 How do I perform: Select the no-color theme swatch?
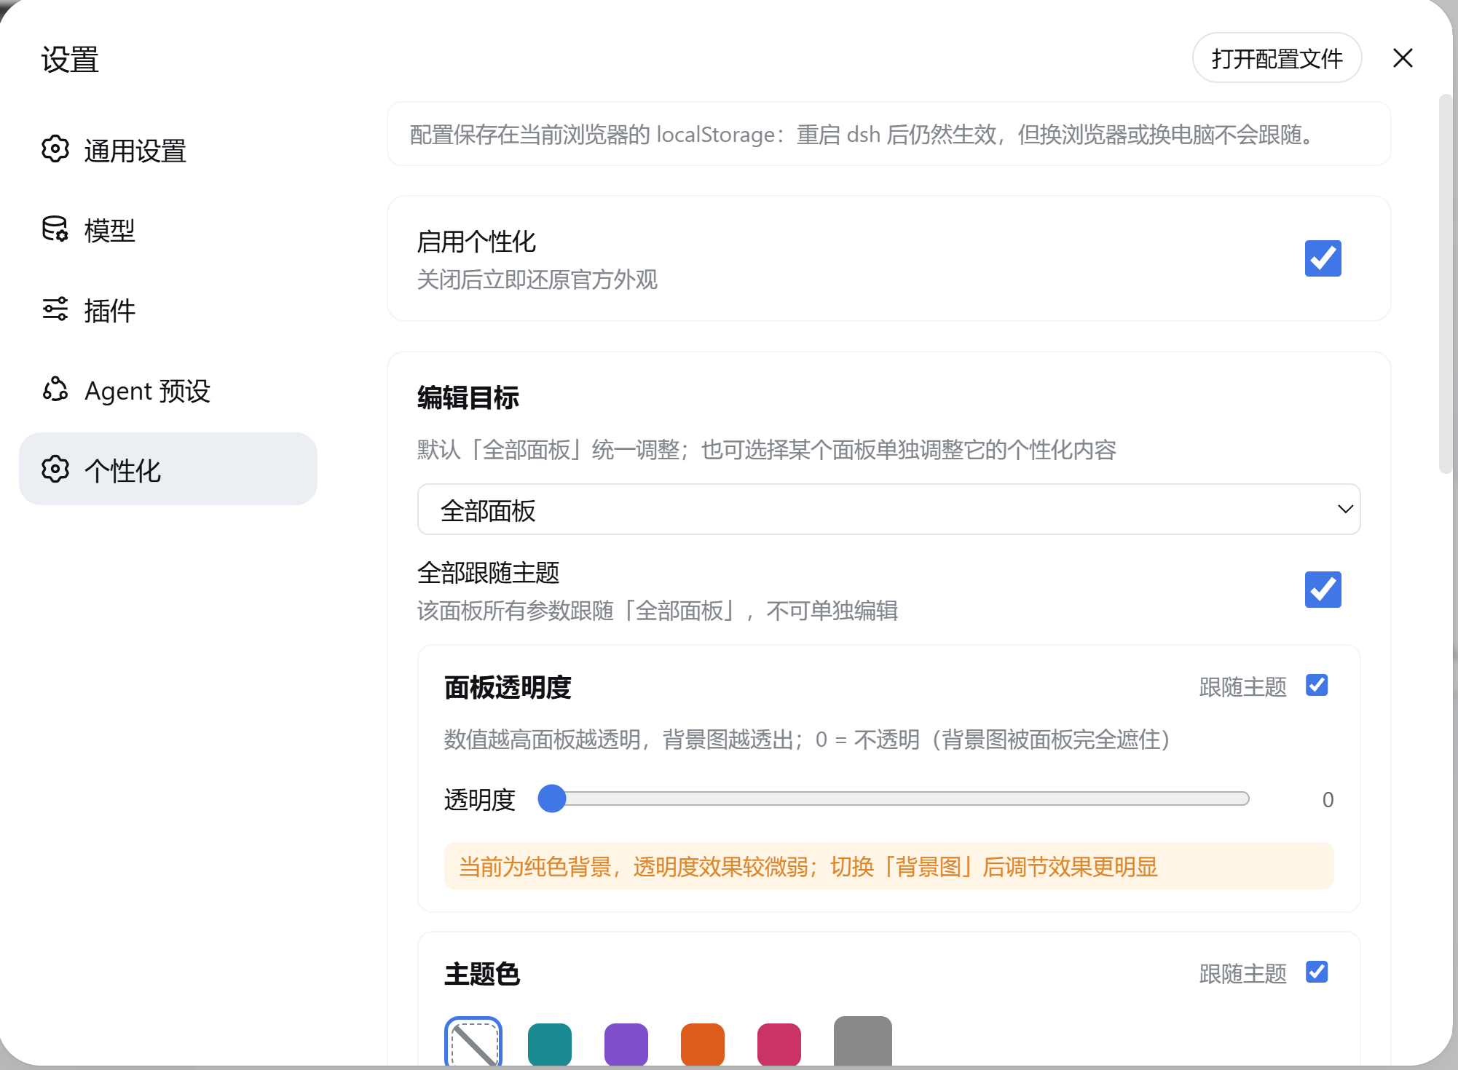click(473, 1042)
